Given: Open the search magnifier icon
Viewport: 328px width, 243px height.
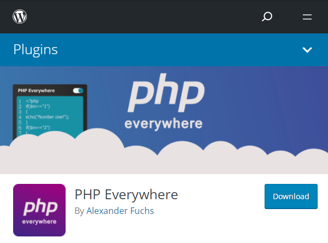Looking at the screenshot, I should click(x=267, y=17).
